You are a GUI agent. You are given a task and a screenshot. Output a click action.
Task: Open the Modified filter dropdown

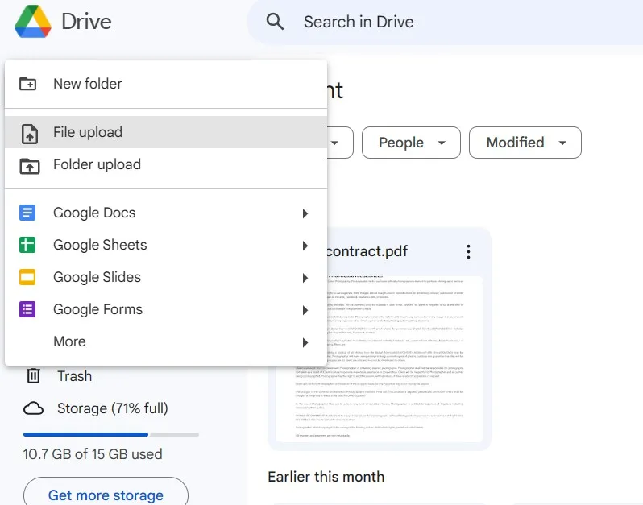525,143
